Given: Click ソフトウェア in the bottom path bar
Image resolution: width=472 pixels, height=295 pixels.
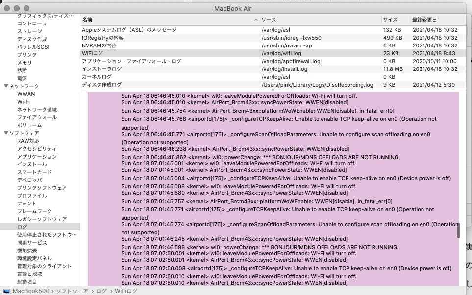Looking at the screenshot, I should (x=72, y=291).
